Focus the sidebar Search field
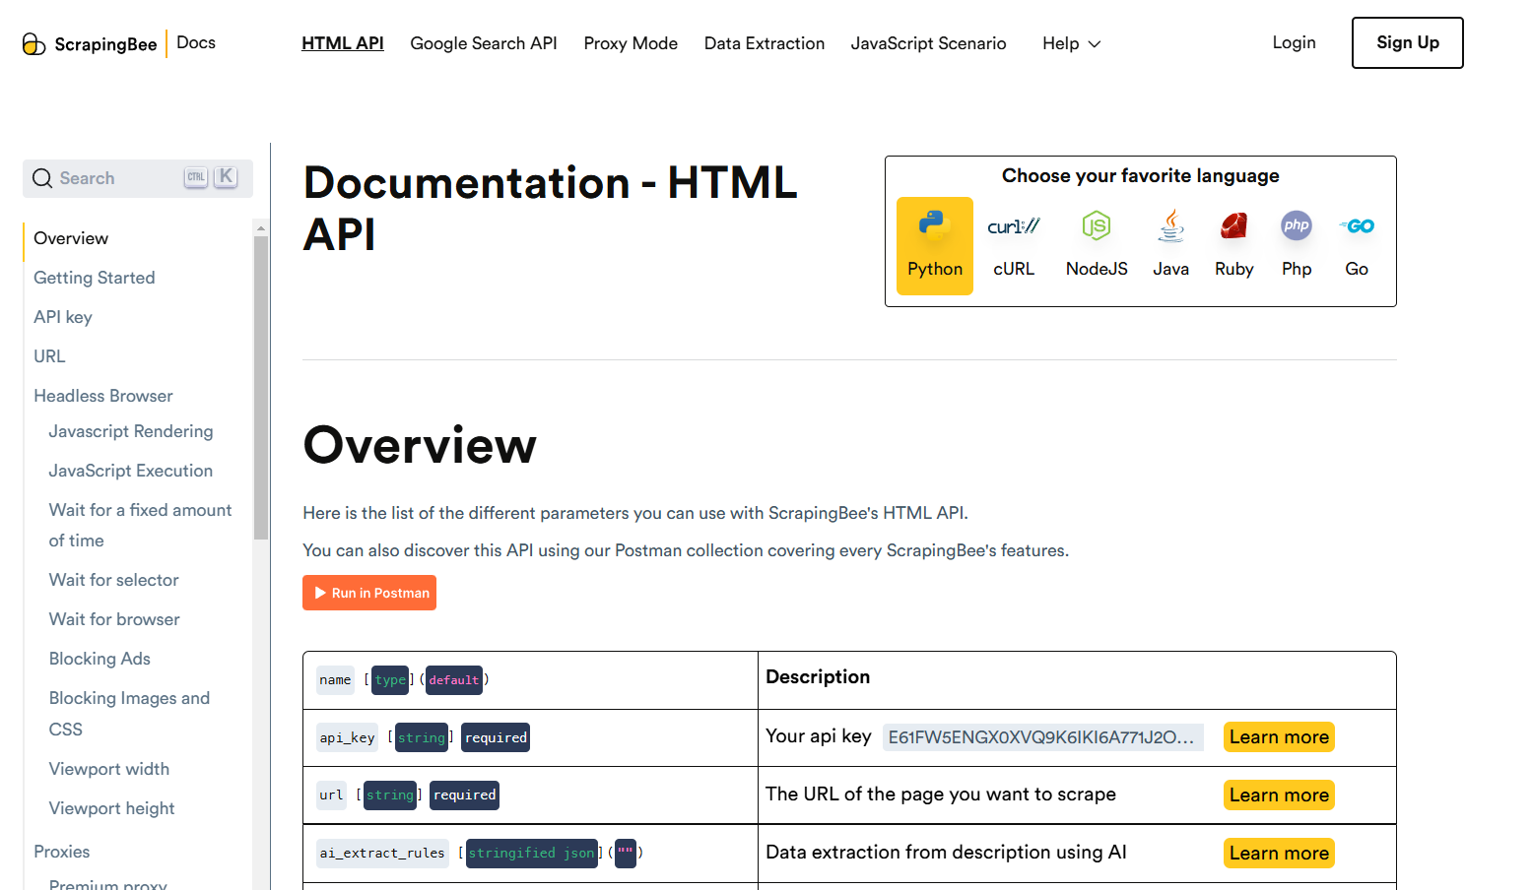Screen dimensions: 1532x890 coord(138,178)
